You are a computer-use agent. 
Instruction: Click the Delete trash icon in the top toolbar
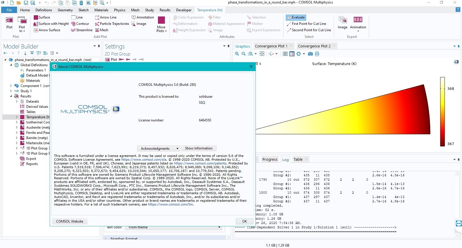pos(81,3)
